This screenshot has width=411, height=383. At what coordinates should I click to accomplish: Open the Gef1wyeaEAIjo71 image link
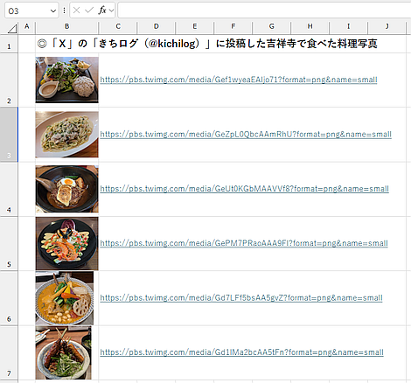pyautogui.click(x=239, y=80)
